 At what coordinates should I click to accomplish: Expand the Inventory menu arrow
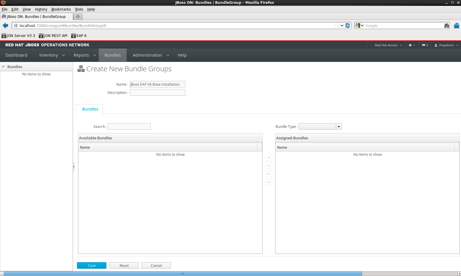[63, 55]
